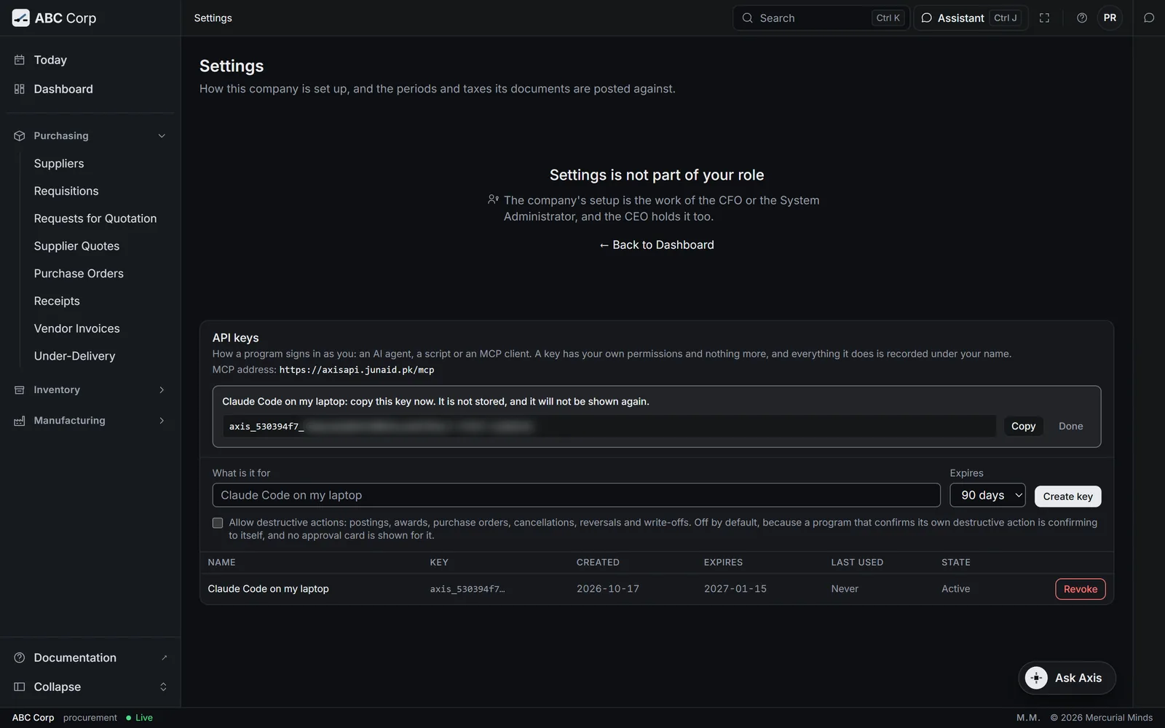
Task: Click the Inventory icon in sidebar
Action: point(20,390)
